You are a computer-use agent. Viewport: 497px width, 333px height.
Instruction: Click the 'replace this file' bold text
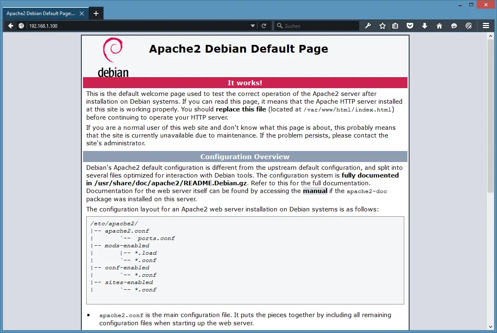(241, 109)
